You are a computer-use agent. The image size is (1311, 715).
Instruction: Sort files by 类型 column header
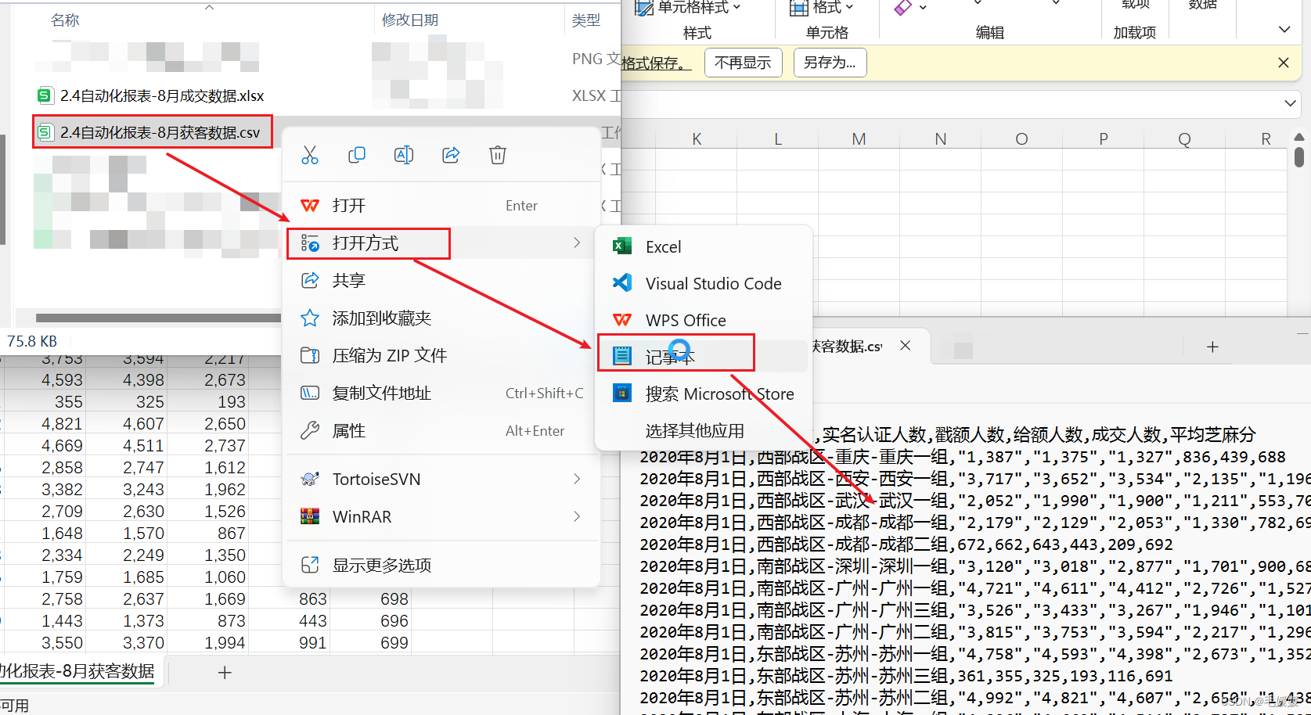click(x=586, y=20)
